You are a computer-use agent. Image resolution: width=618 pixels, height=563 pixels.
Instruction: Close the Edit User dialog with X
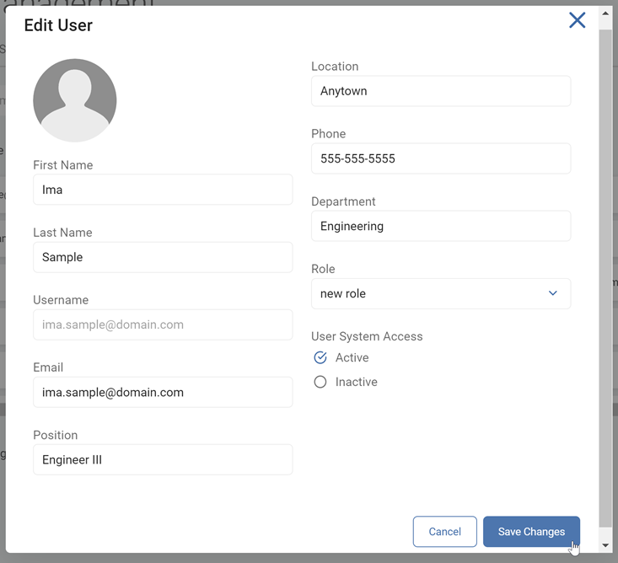pyautogui.click(x=577, y=21)
